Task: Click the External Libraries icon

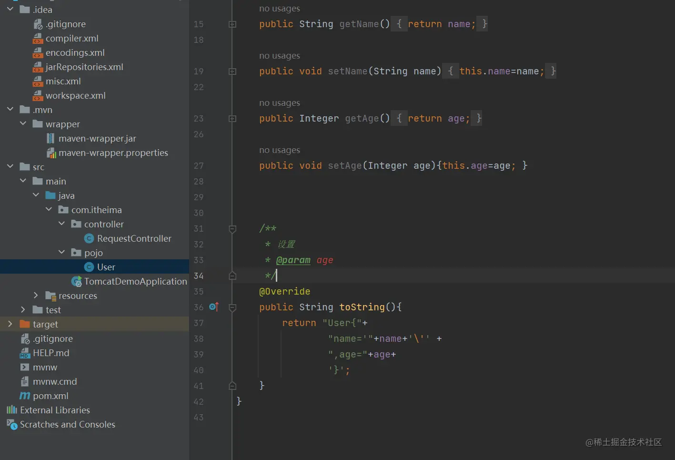Action: tap(12, 409)
